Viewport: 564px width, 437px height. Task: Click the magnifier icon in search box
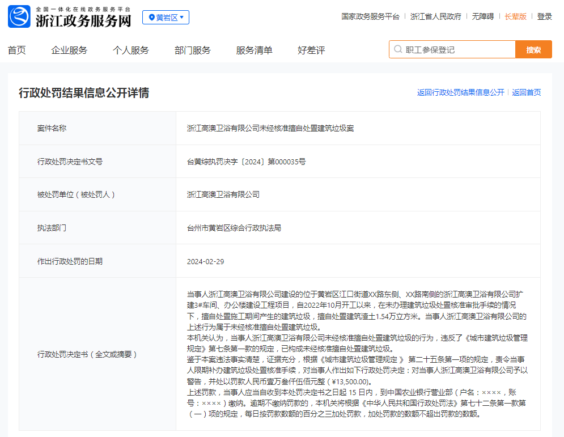click(x=398, y=49)
